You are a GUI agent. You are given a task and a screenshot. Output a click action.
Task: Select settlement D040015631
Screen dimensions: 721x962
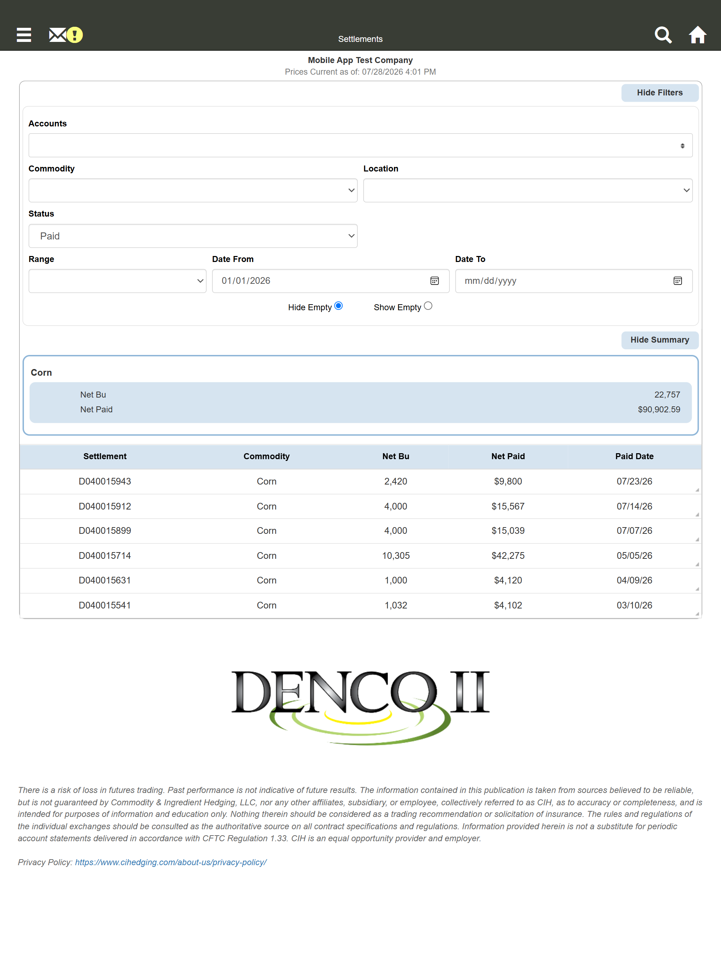click(x=105, y=580)
